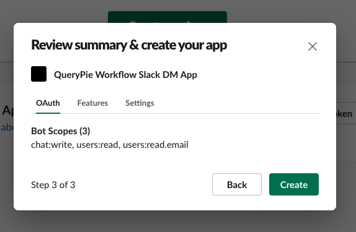
Task: Click the word 'summary' in the dialog title
Action: pos(101,45)
